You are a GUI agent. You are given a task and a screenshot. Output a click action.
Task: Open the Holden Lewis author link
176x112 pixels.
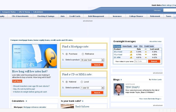[x=156, y=79]
